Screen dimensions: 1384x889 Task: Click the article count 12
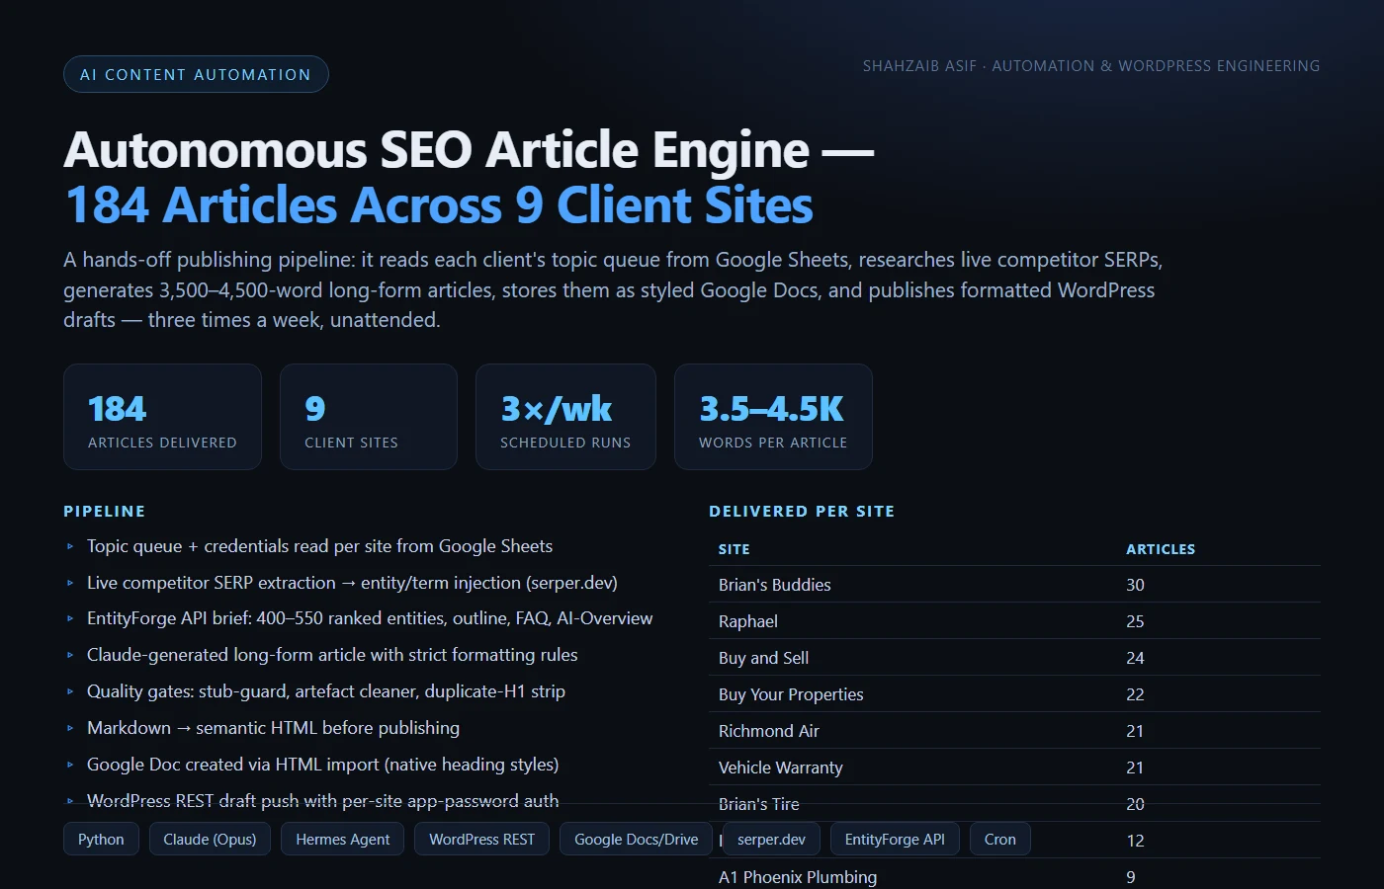pos(1135,841)
